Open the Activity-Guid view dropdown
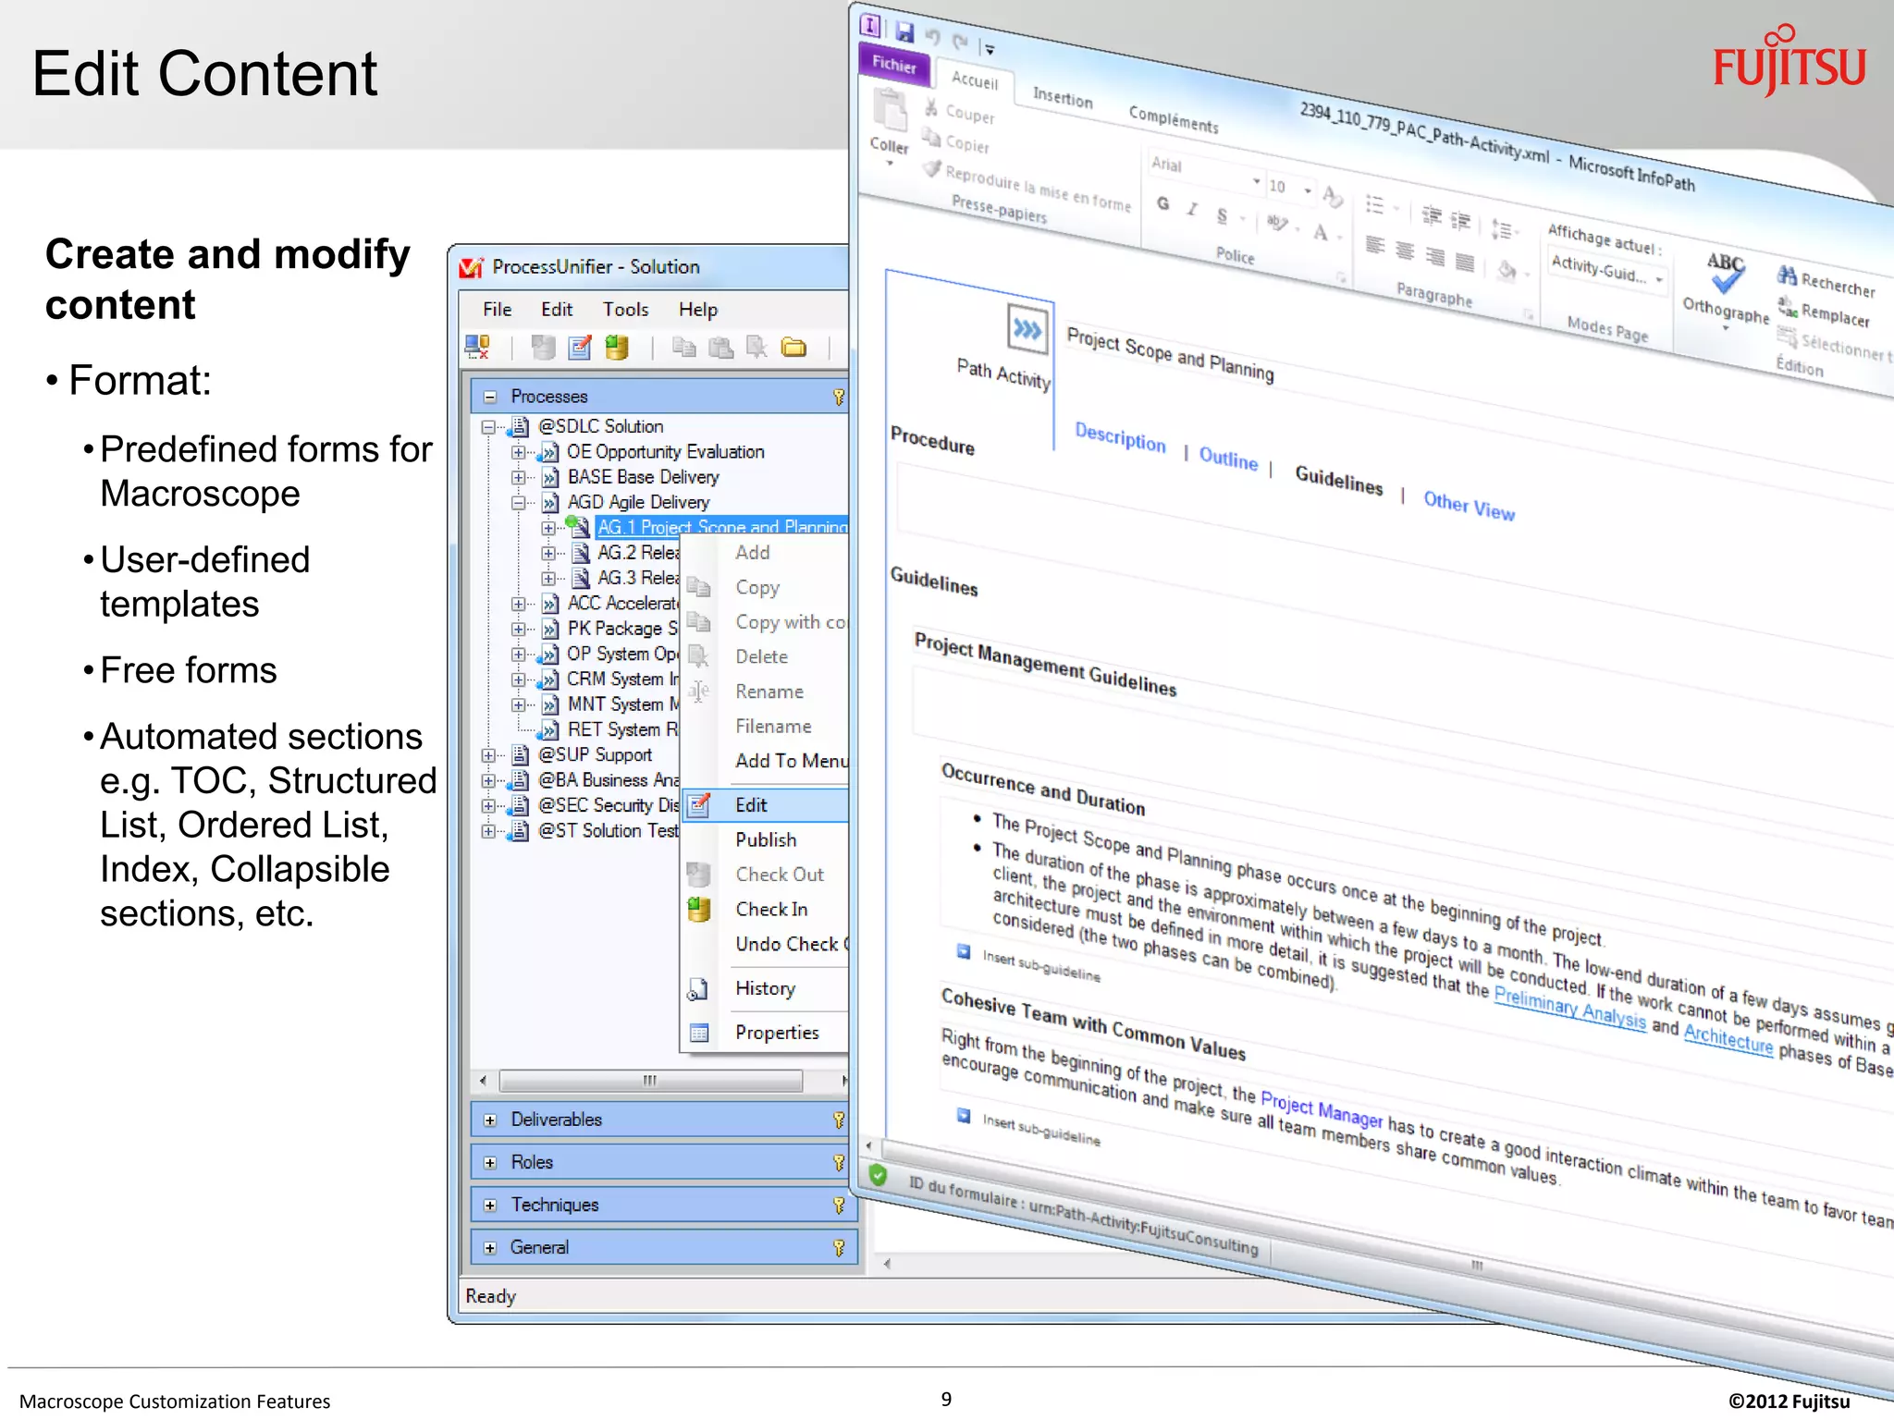 (1660, 278)
